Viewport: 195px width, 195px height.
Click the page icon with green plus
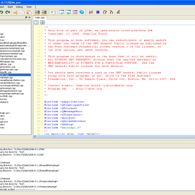click(x=53, y=12)
